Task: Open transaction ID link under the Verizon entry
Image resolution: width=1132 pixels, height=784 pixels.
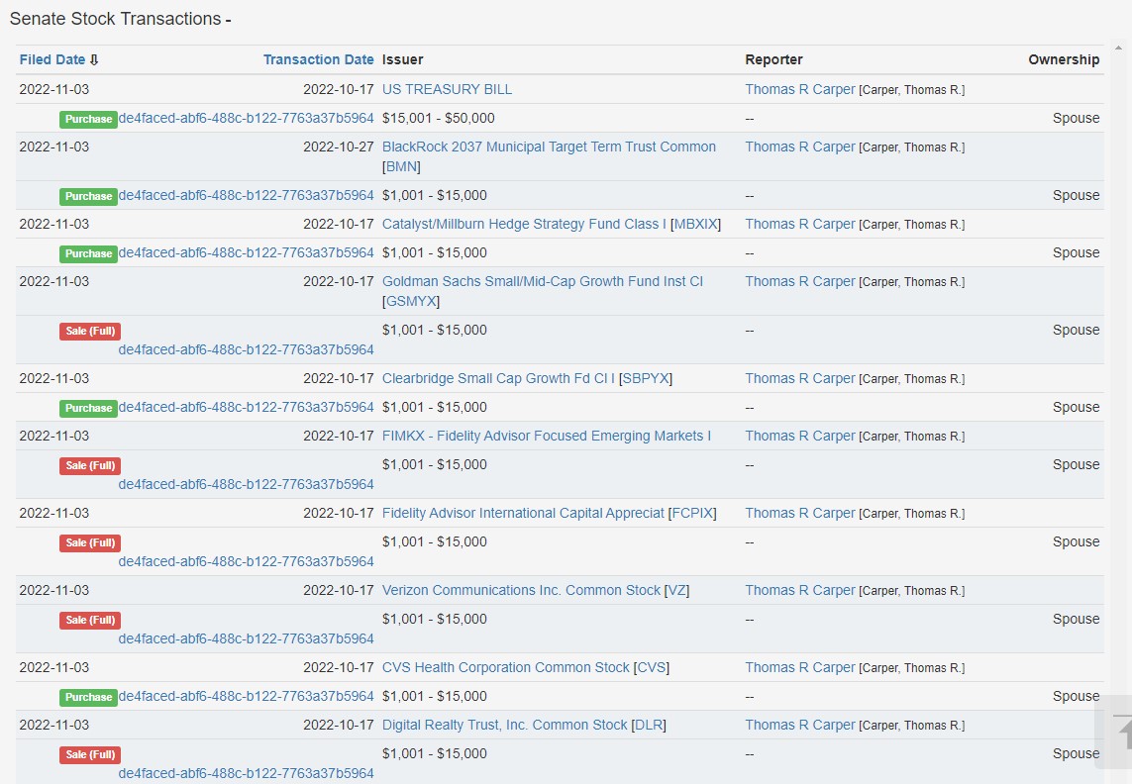Action: tap(247, 638)
